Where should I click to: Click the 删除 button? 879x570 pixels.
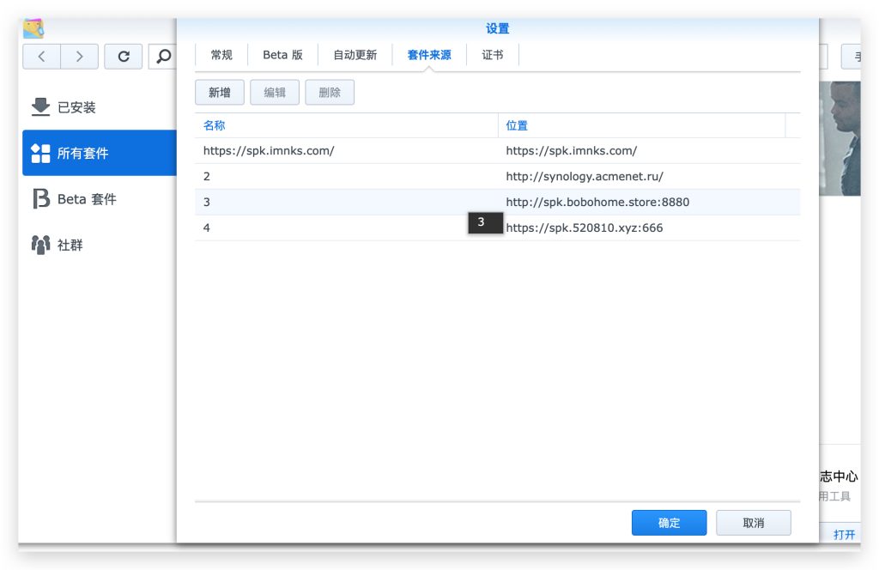(330, 93)
